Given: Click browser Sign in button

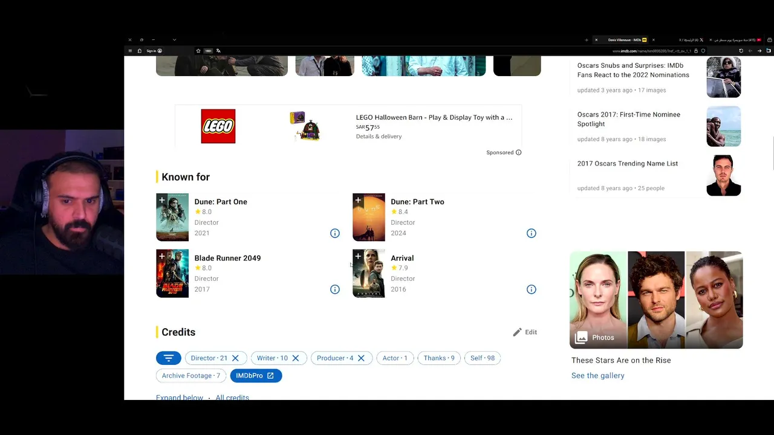Looking at the screenshot, I should (154, 51).
